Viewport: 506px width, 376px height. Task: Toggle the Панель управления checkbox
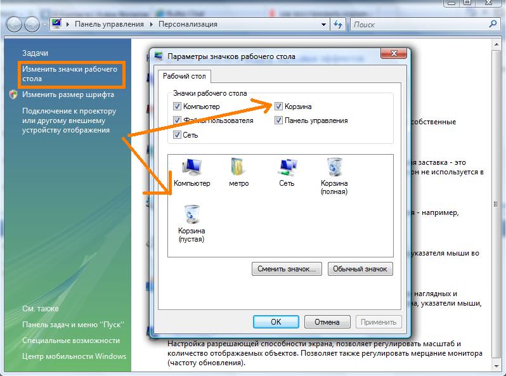(278, 120)
